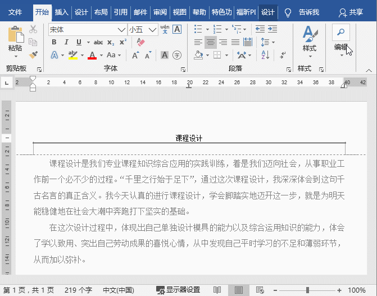Clear all formatting eraser icon

click(140, 42)
